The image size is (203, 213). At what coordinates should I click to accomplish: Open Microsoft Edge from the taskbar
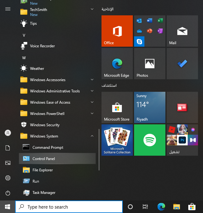[161, 207]
